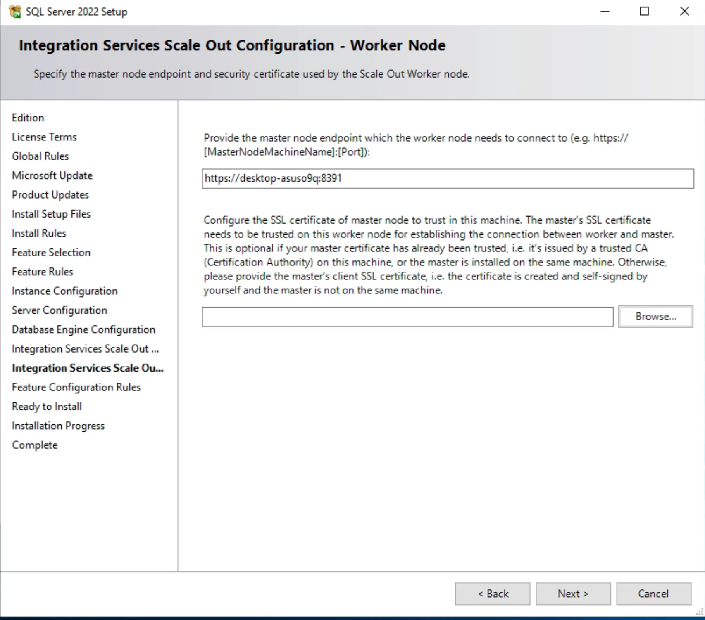Click the SQL Server Setup title bar icon
705x620 pixels.
14,12
